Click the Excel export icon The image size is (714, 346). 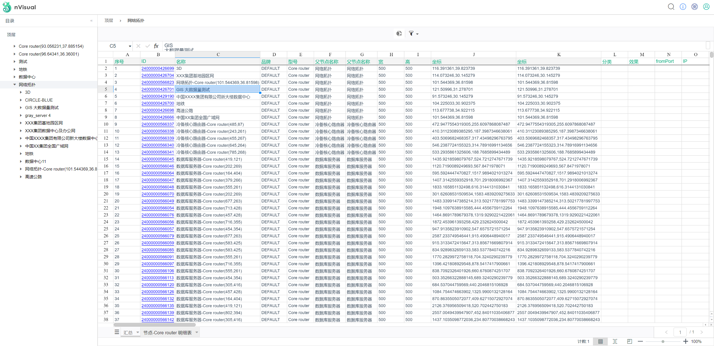[x=399, y=33]
